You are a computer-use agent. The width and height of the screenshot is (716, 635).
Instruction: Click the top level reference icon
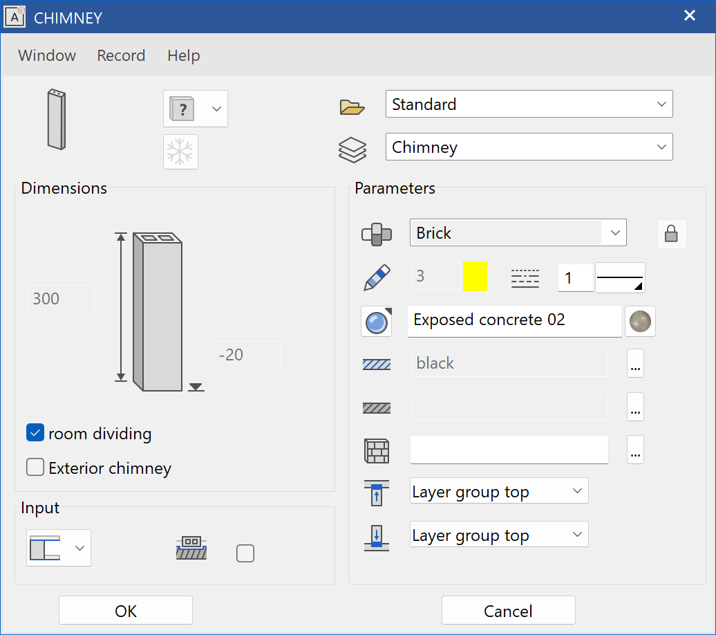377,493
